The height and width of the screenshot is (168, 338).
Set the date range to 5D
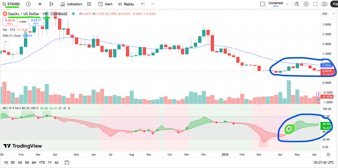[x=13, y=162]
